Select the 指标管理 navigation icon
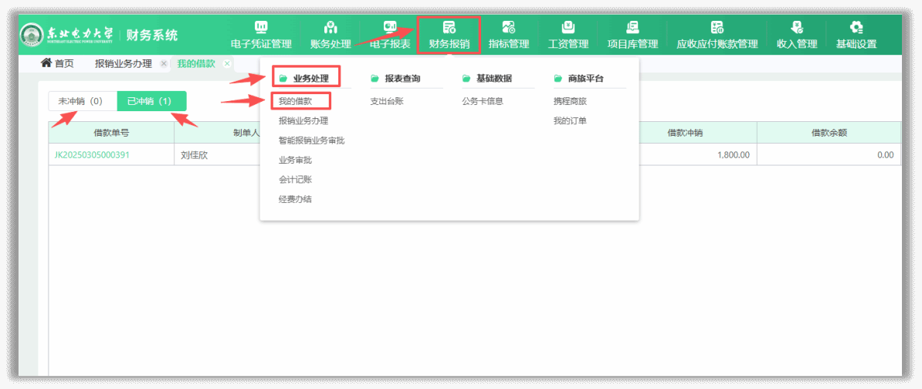The width and height of the screenshot is (922, 389). (509, 28)
